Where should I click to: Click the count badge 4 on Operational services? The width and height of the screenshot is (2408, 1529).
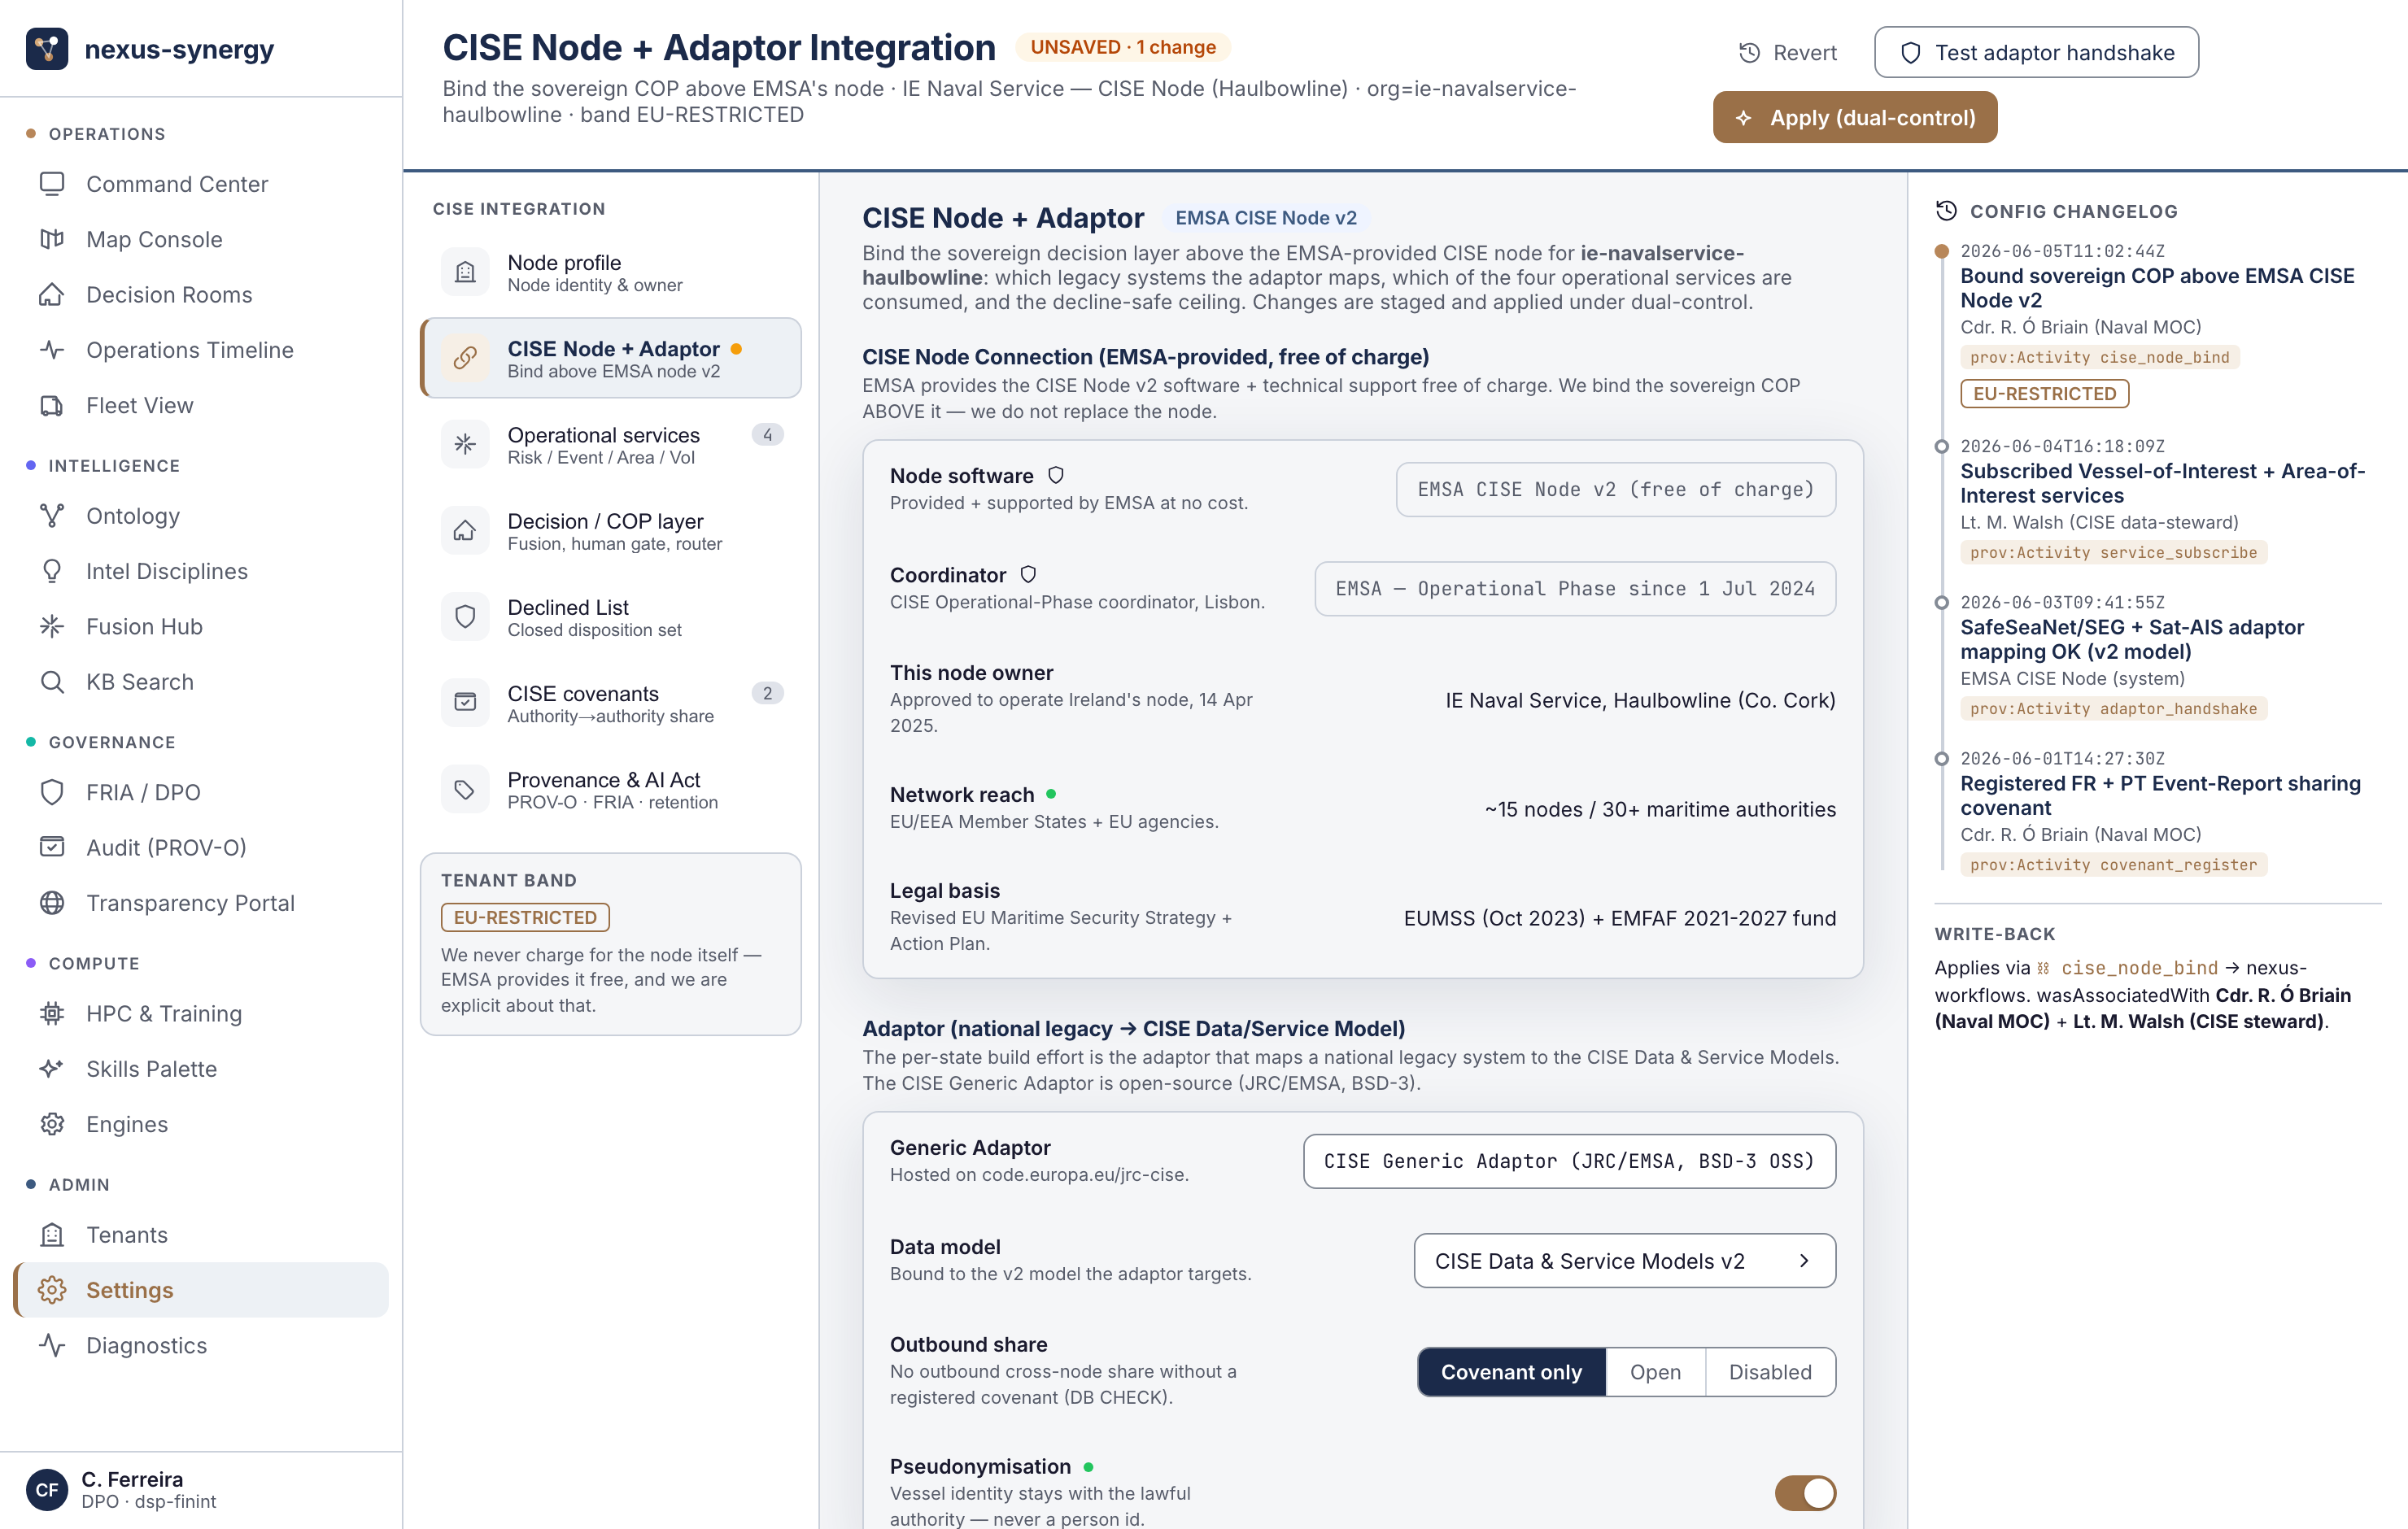point(767,434)
